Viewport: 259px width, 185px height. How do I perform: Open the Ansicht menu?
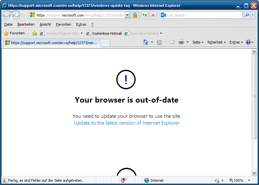coord(45,25)
